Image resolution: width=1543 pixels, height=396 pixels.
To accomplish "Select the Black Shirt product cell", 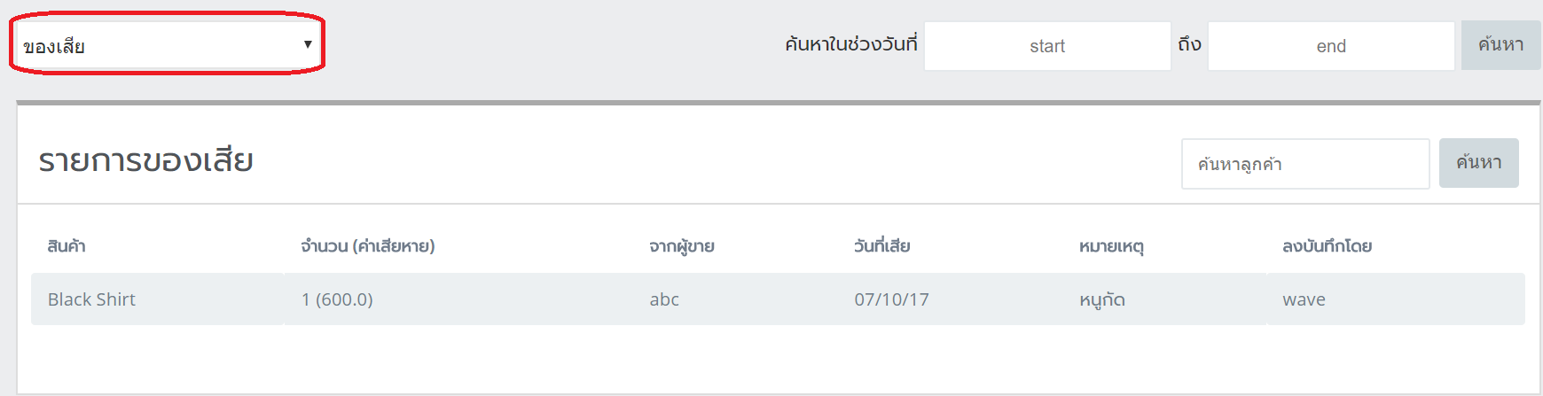I will point(158,299).
